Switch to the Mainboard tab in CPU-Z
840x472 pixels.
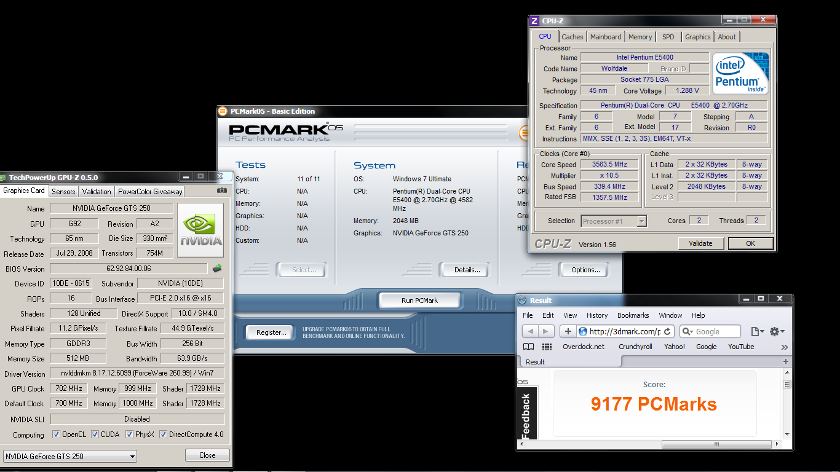pos(606,37)
